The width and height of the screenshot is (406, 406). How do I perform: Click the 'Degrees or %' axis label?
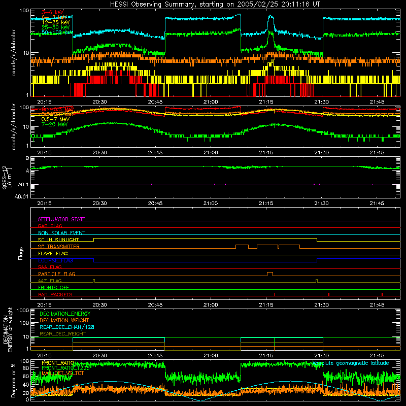(13, 380)
